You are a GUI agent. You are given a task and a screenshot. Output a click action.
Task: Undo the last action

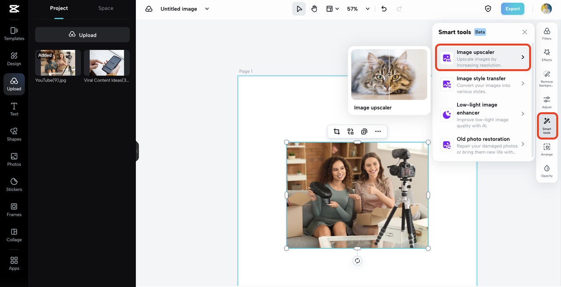[x=384, y=9]
